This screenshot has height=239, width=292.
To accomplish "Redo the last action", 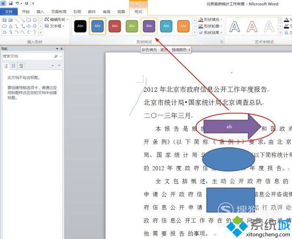I will 27,3.
